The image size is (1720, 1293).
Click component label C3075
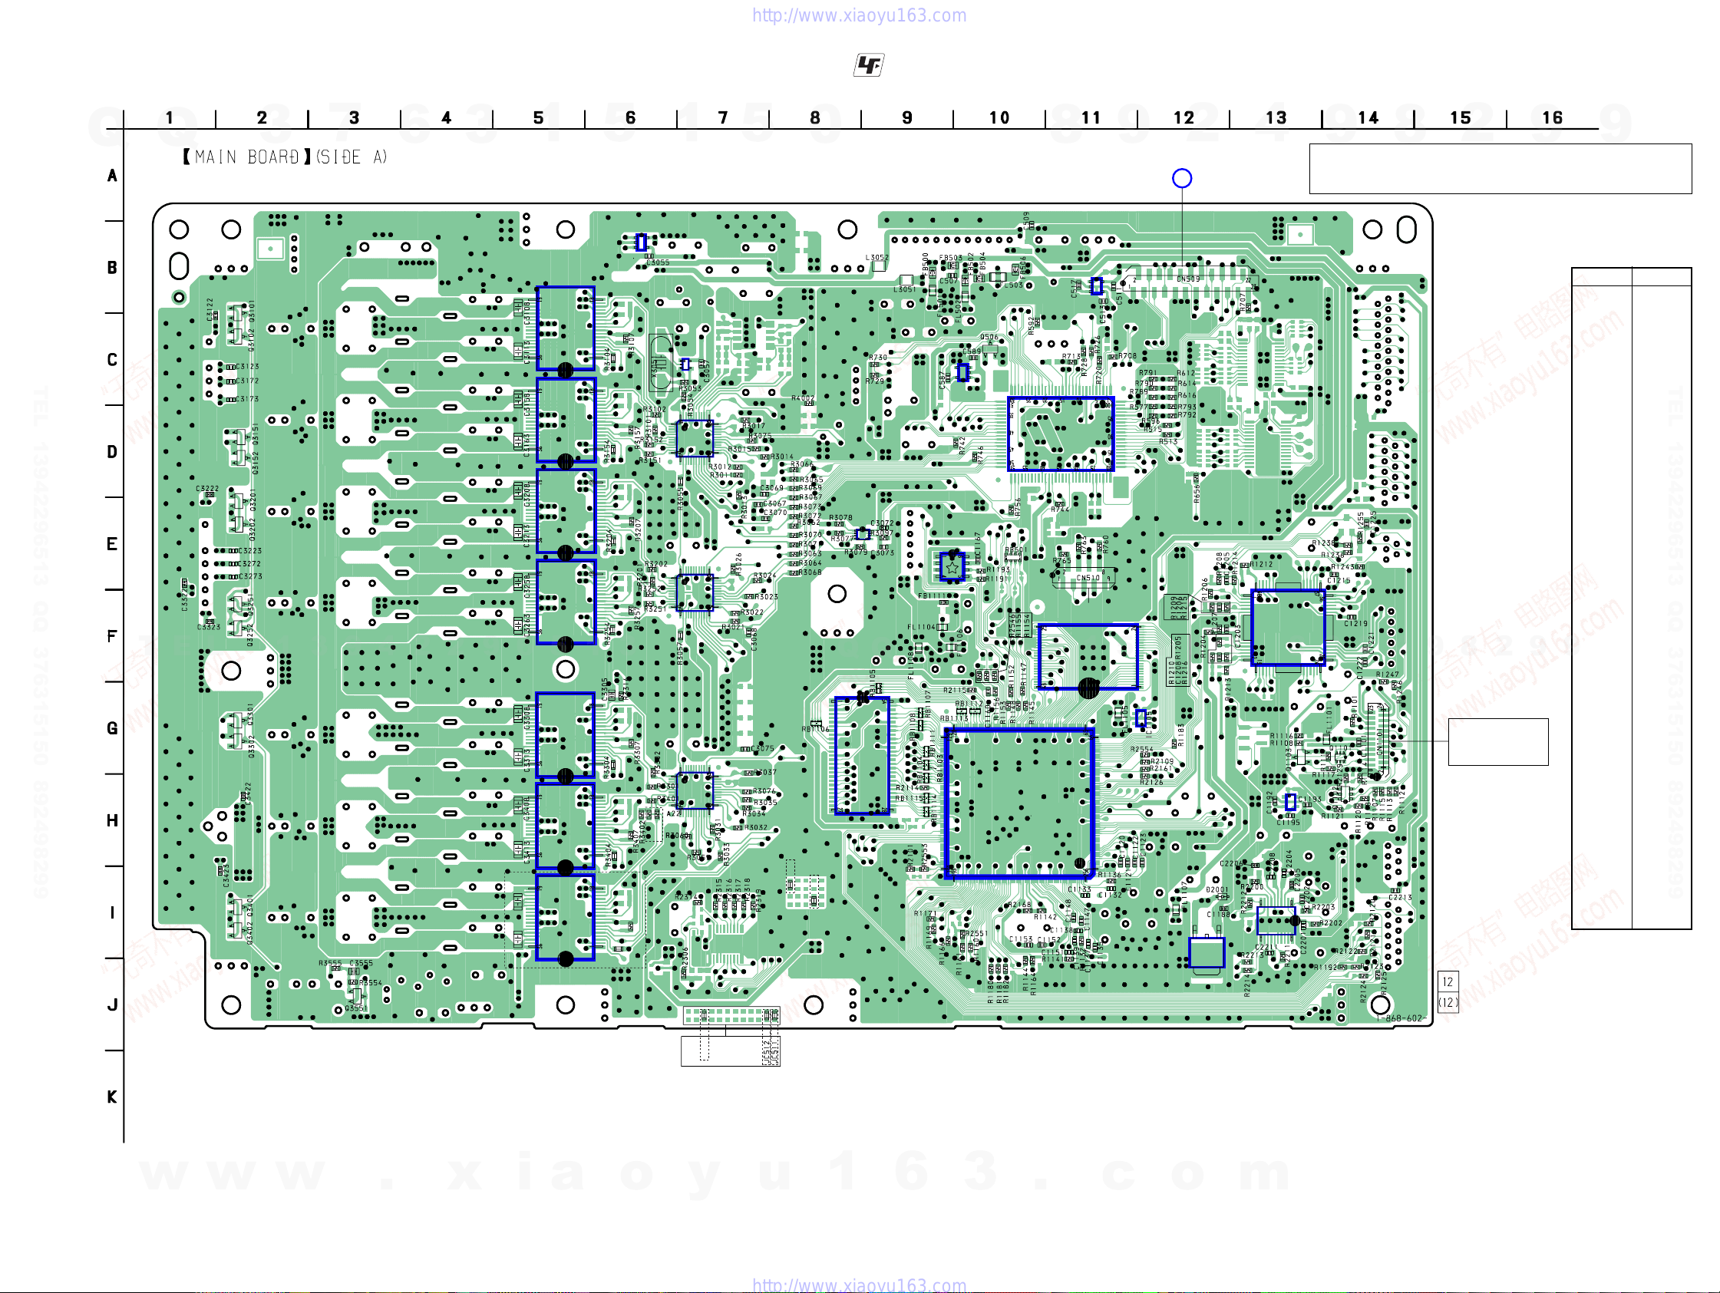coord(763,749)
